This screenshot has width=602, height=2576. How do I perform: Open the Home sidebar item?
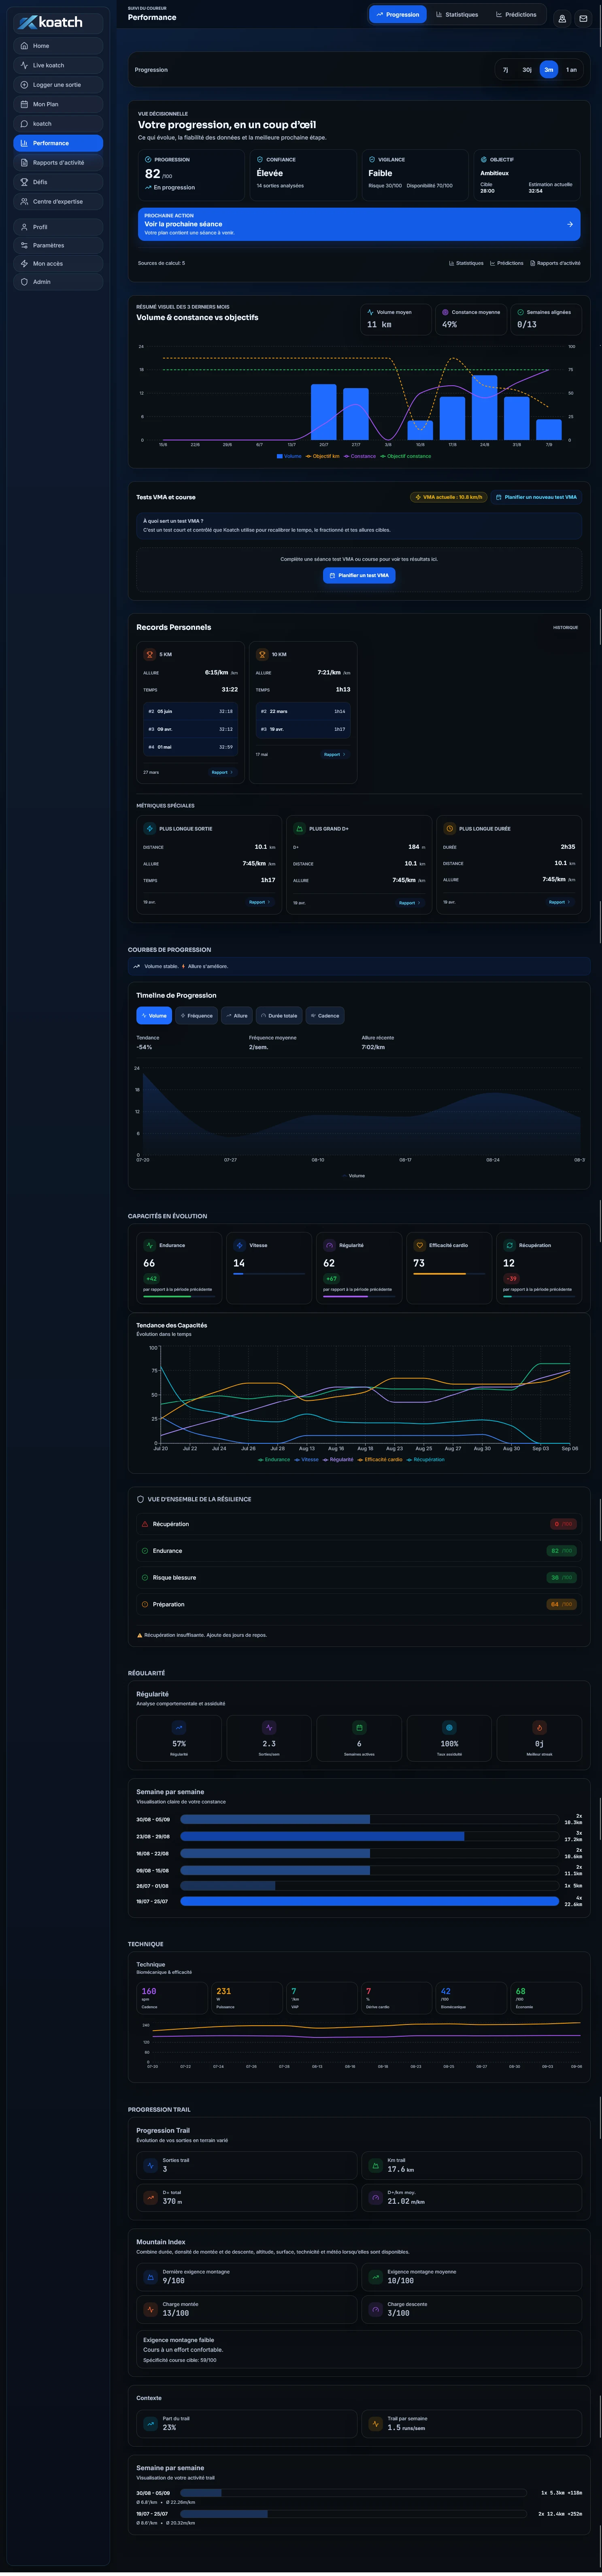[x=58, y=46]
